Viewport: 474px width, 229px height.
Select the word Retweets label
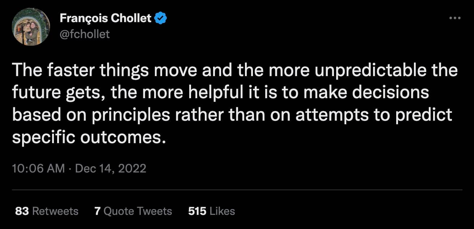pyautogui.click(x=55, y=211)
